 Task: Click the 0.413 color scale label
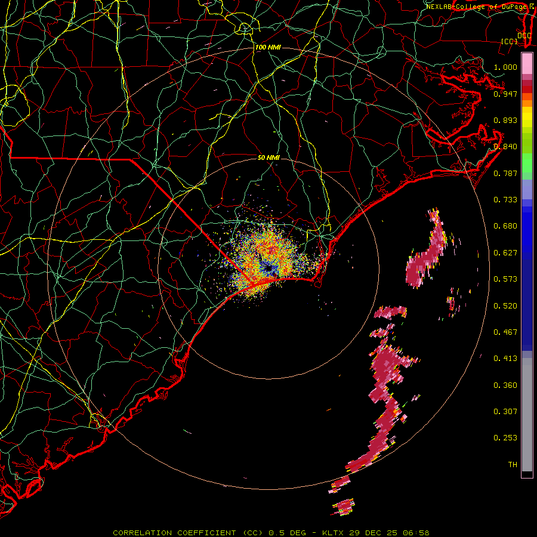coord(505,359)
